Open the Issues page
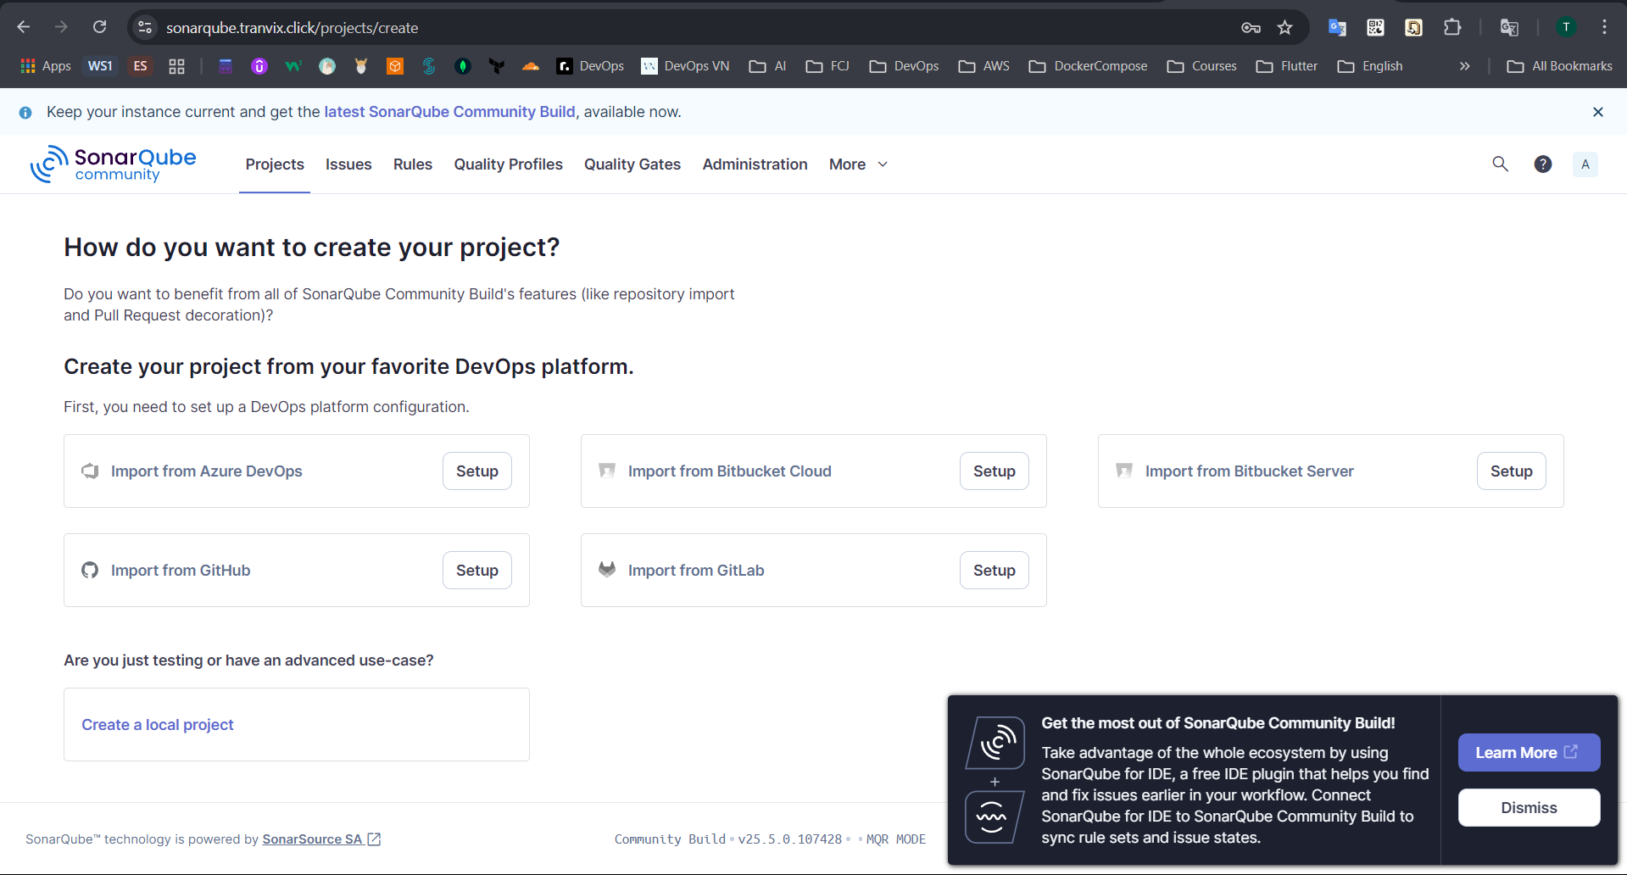The height and width of the screenshot is (875, 1627). 348,164
